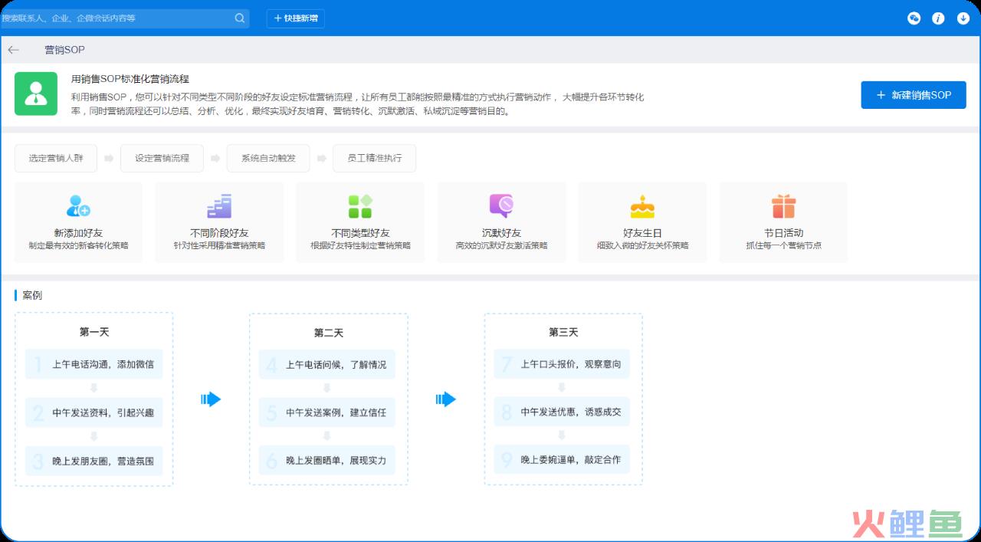Screen dimensions: 981x542
Task: Select the 不同类型好友 grid icon
Action: point(360,206)
